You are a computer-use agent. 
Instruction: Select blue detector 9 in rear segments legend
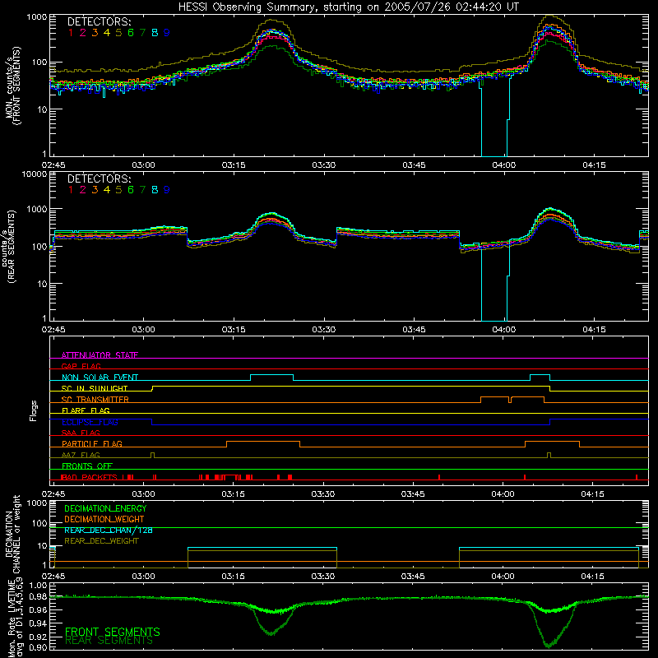point(167,190)
